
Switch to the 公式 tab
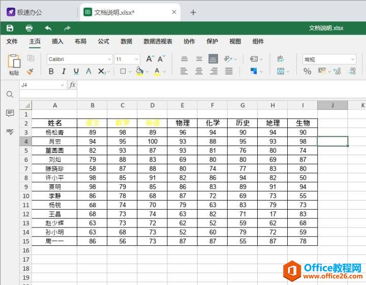click(103, 41)
